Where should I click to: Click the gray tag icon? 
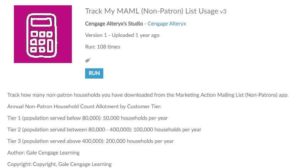[88, 60]
